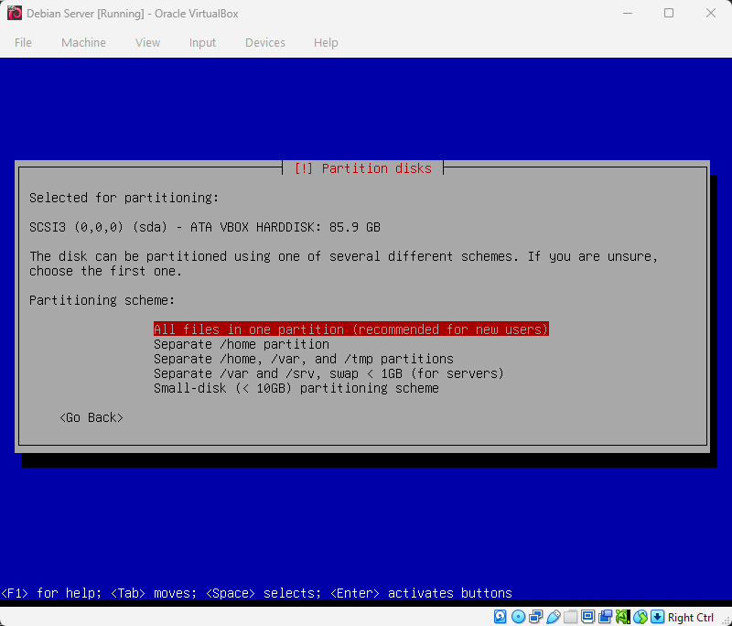Click the optical drives icon in status bar

518,617
